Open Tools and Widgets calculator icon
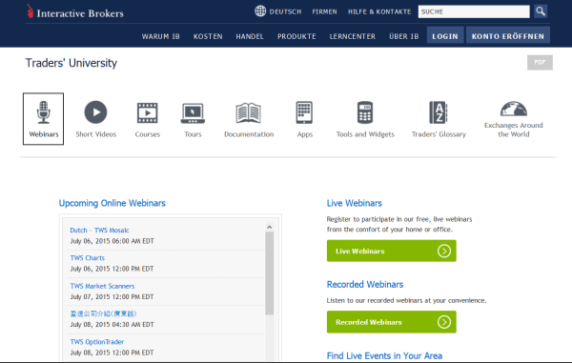The width and height of the screenshot is (572, 363). click(x=365, y=112)
